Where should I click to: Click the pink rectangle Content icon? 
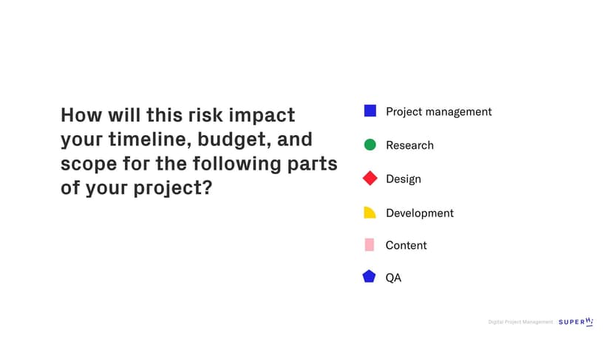click(x=370, y=244)
